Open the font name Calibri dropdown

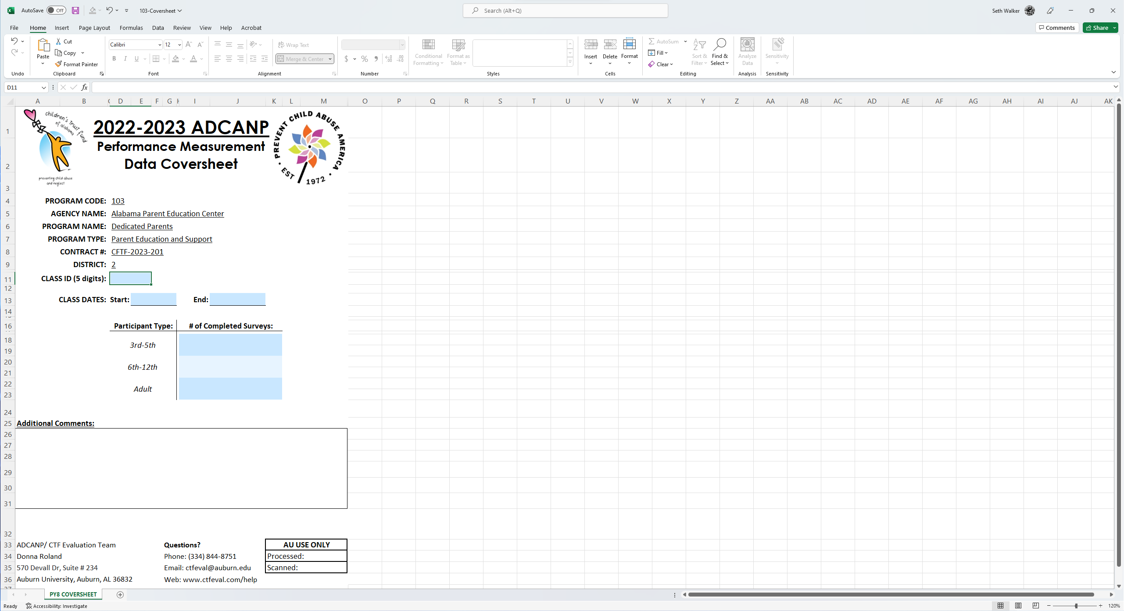tap(159, 45)
